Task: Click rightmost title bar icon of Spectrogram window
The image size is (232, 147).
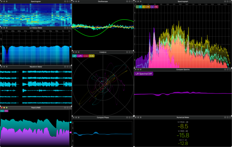Action: 70,1
